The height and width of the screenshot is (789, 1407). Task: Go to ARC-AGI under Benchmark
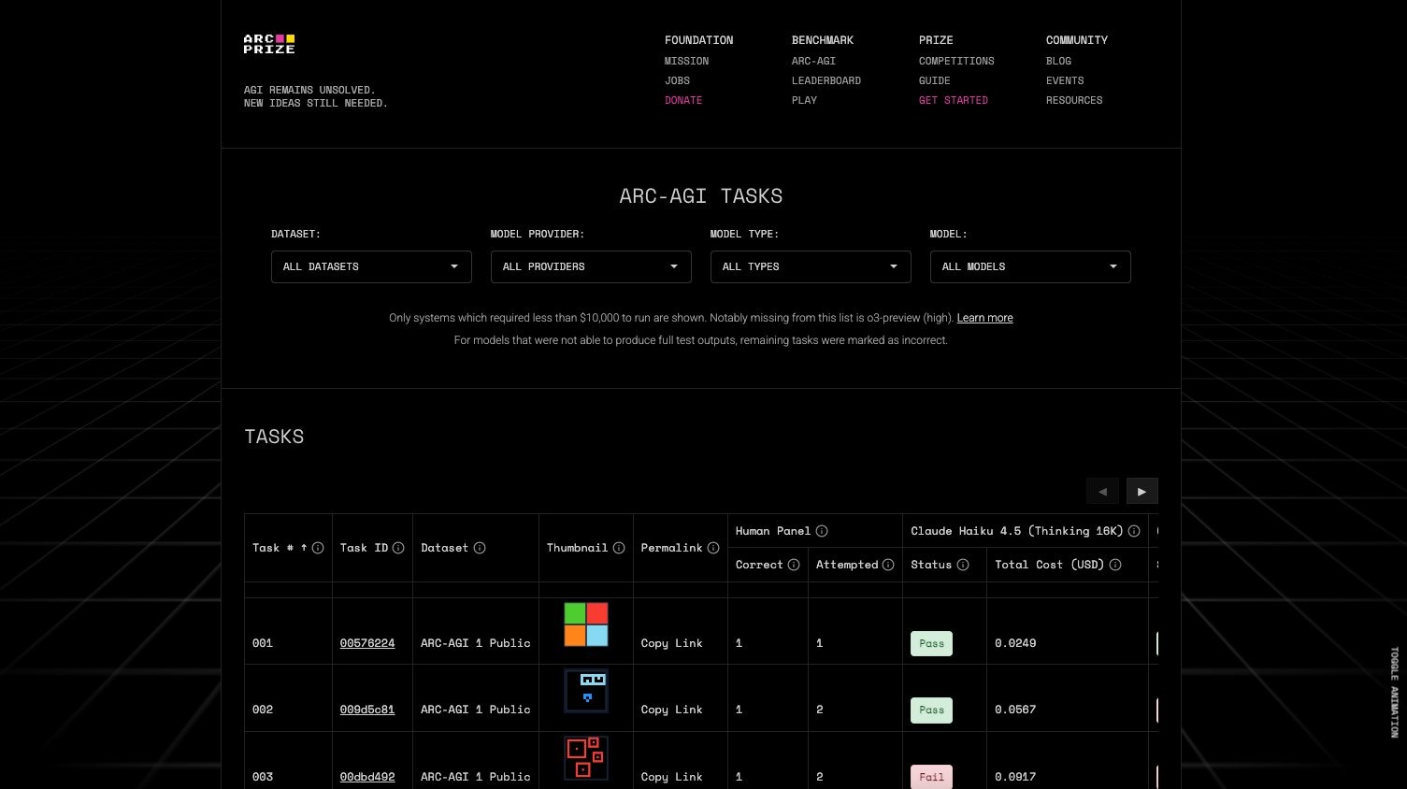pos(813,61)
